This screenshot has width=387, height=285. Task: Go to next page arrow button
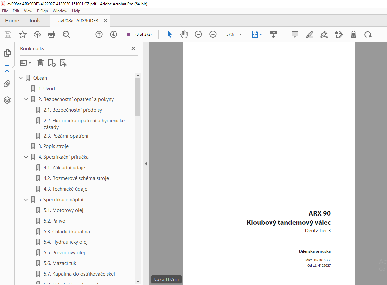[114, 34]
